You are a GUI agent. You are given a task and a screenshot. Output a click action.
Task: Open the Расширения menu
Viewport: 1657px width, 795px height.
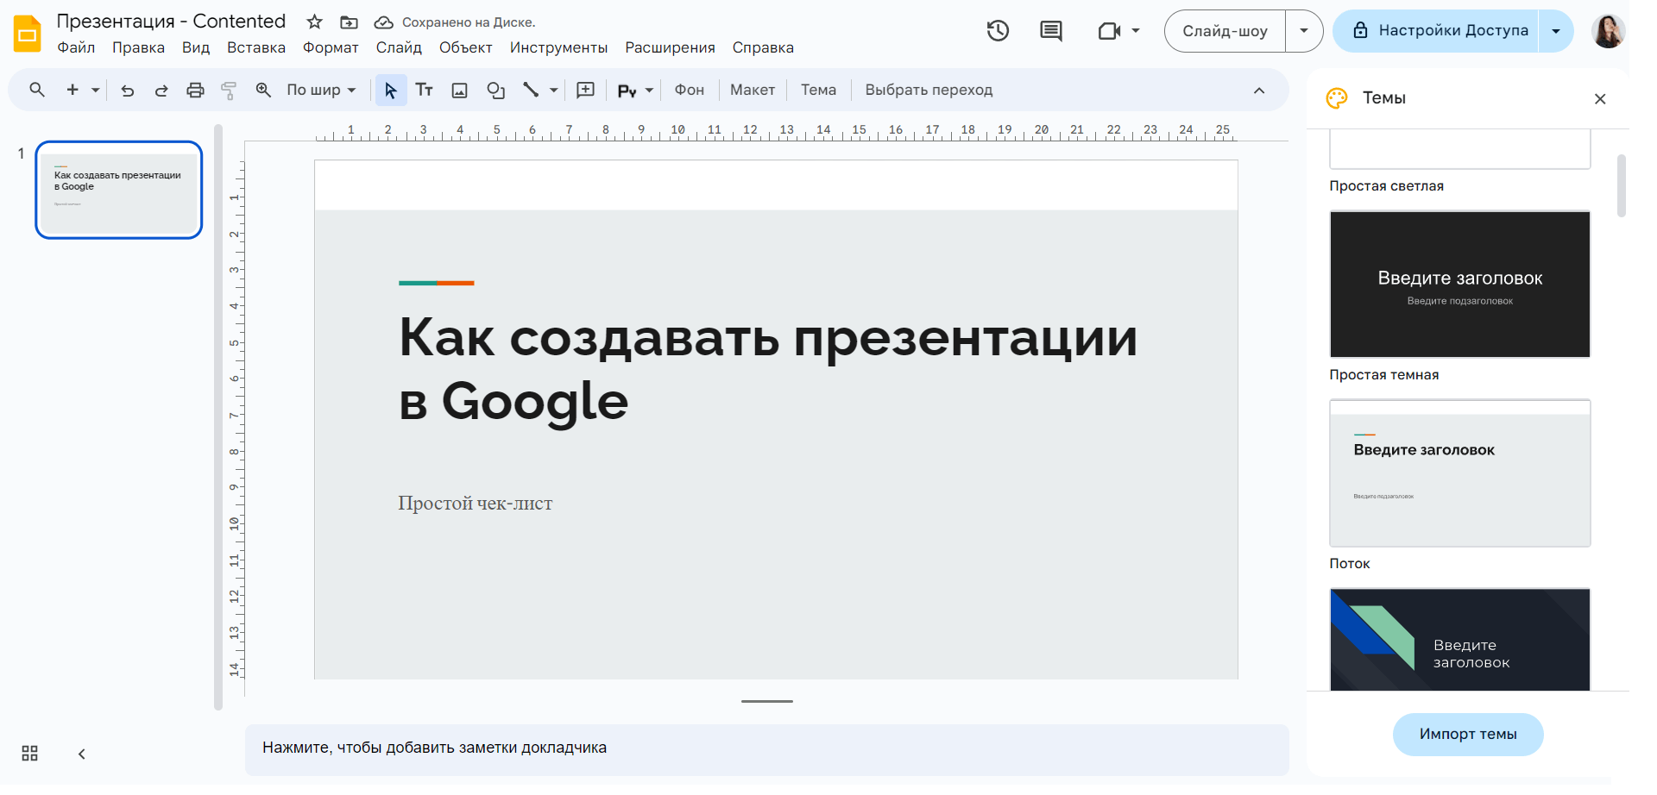[x=671, y=47]
